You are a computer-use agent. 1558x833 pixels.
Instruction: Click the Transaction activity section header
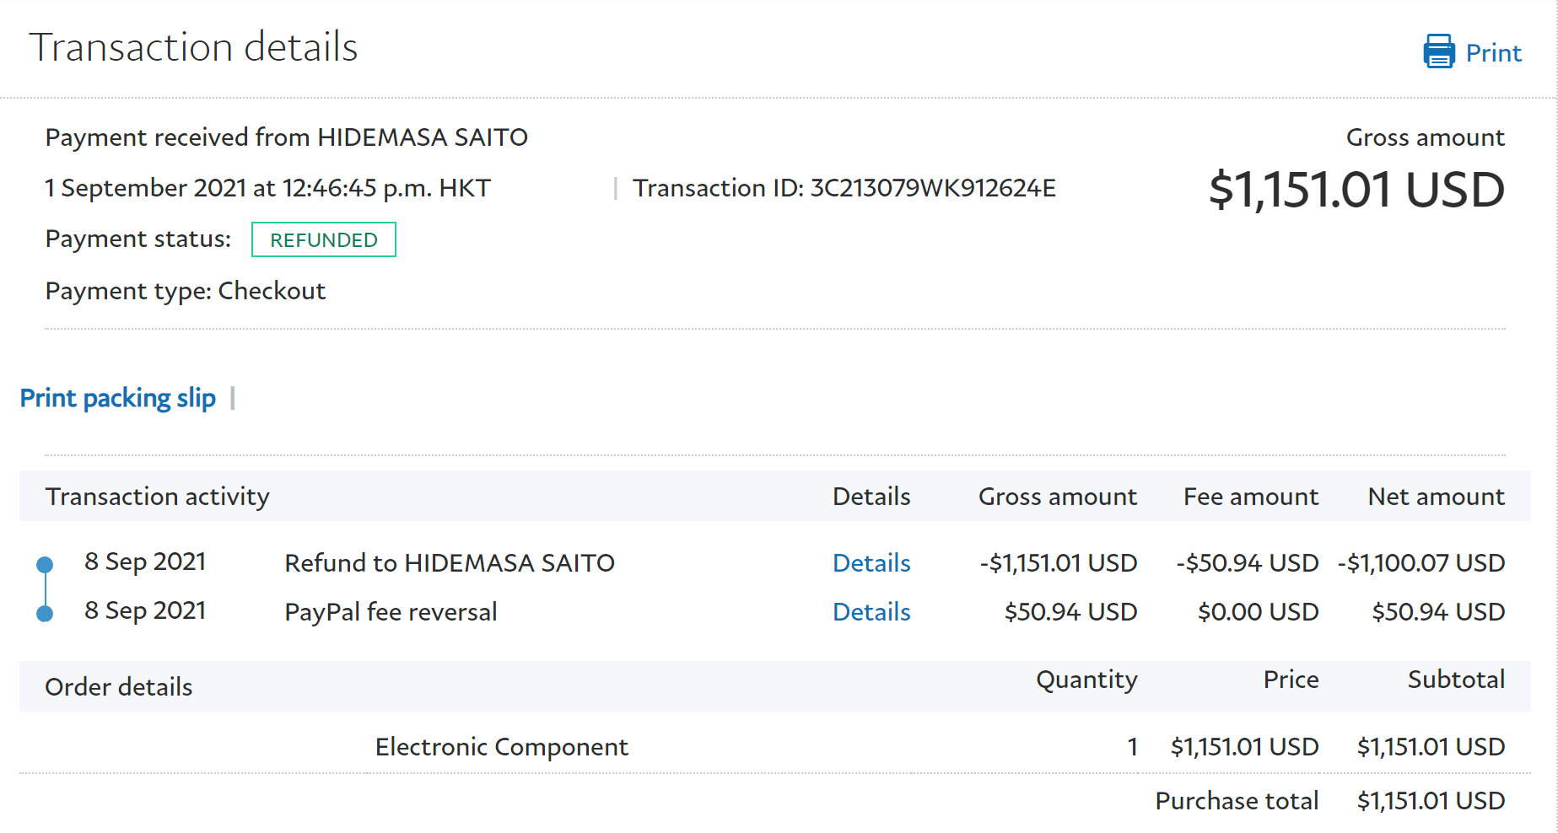tap(158, 497)
